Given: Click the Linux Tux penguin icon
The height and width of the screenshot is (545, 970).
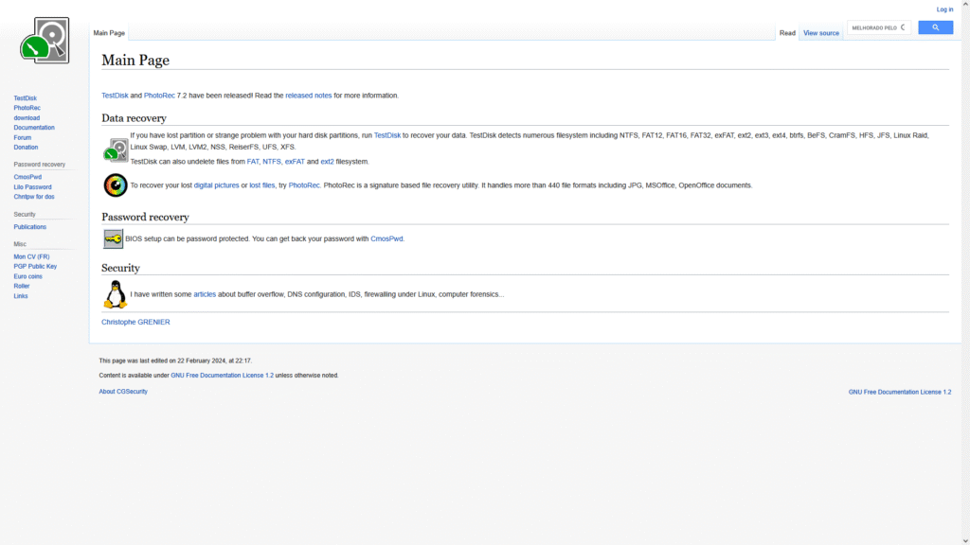Looking at the screenshot, I should (115, 294).
